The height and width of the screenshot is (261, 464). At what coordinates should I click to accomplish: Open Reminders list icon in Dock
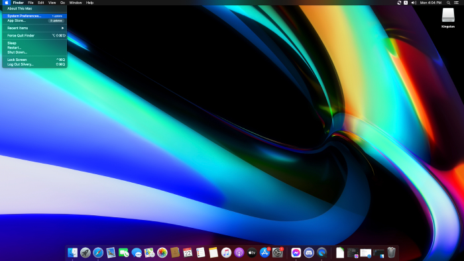201,253
